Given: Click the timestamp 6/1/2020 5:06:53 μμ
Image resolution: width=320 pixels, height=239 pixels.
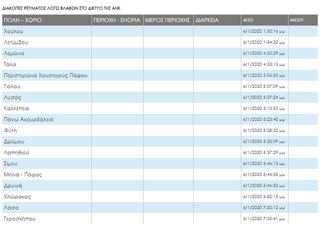Looking at the screenshot, I should [x=264, y=75].
